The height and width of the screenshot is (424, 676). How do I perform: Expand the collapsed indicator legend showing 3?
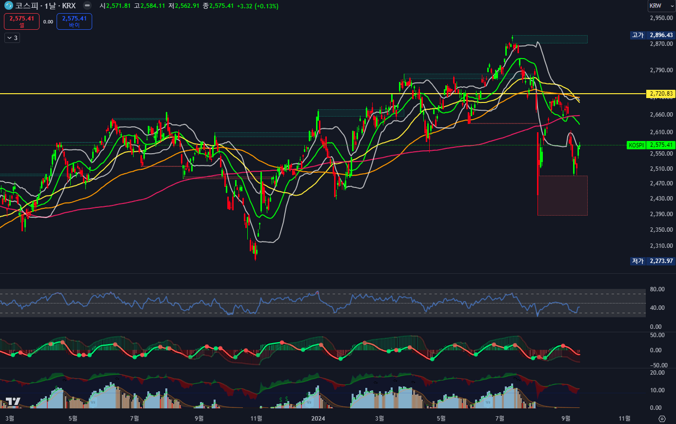(12, 38)
